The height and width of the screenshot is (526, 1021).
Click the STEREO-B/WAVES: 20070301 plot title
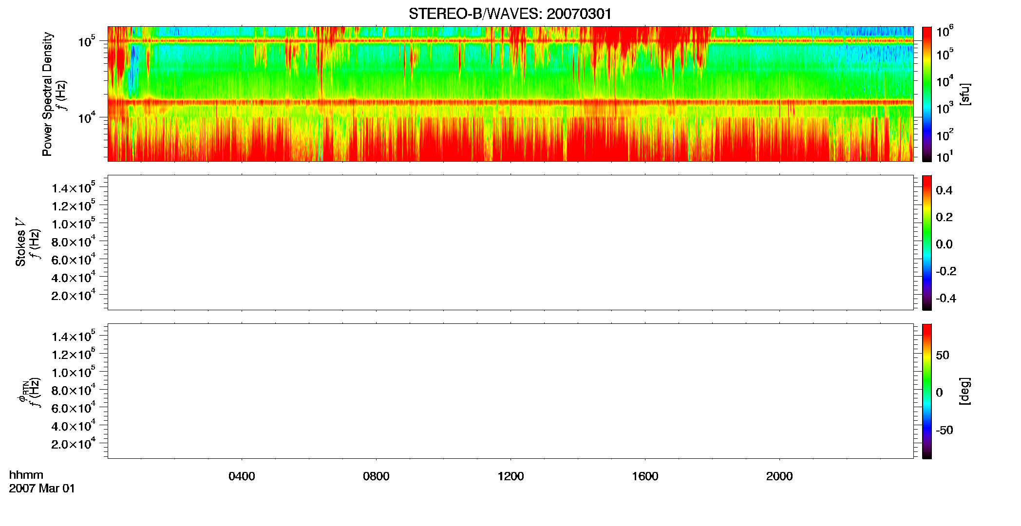(510, 14)
